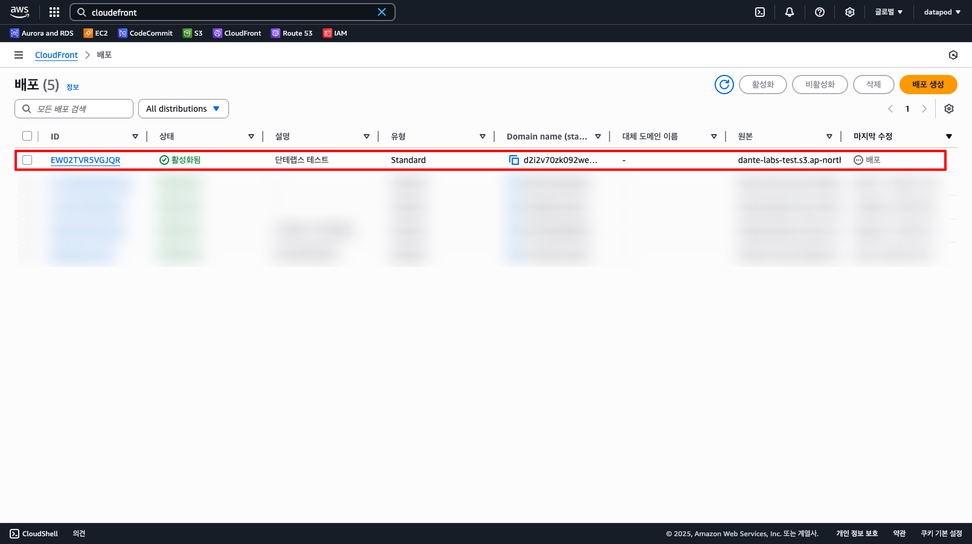The height and width of the screenshot is (544, 972).
Task: Click the Standard type cell
Action: click(x=408, y=160)
